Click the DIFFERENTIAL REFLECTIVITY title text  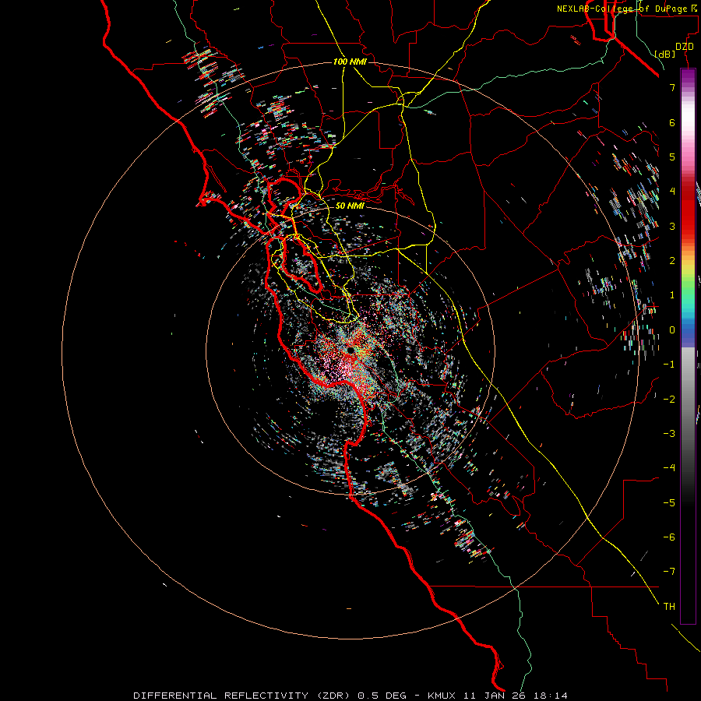[x=221, y=696]
